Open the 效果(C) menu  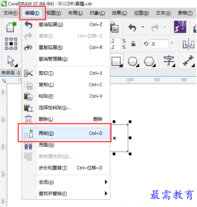pyautogui.click(x=119, y=13)
